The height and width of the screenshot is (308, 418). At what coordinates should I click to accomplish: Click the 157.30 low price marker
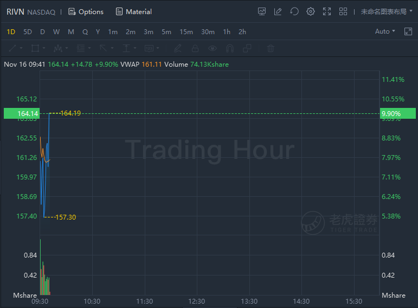tap(66, 217)
